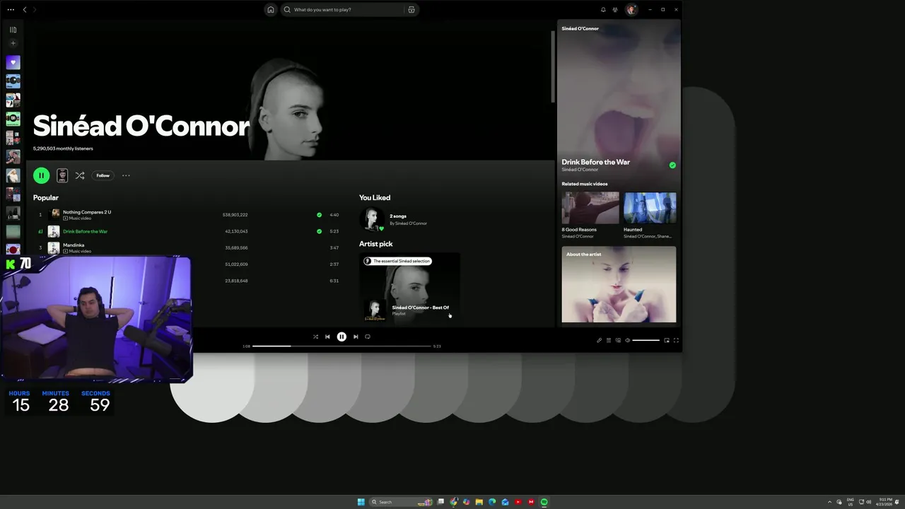Go back with the left arrow
The height and width of the screenshot is (509, 905).
(x=25, y=10)
